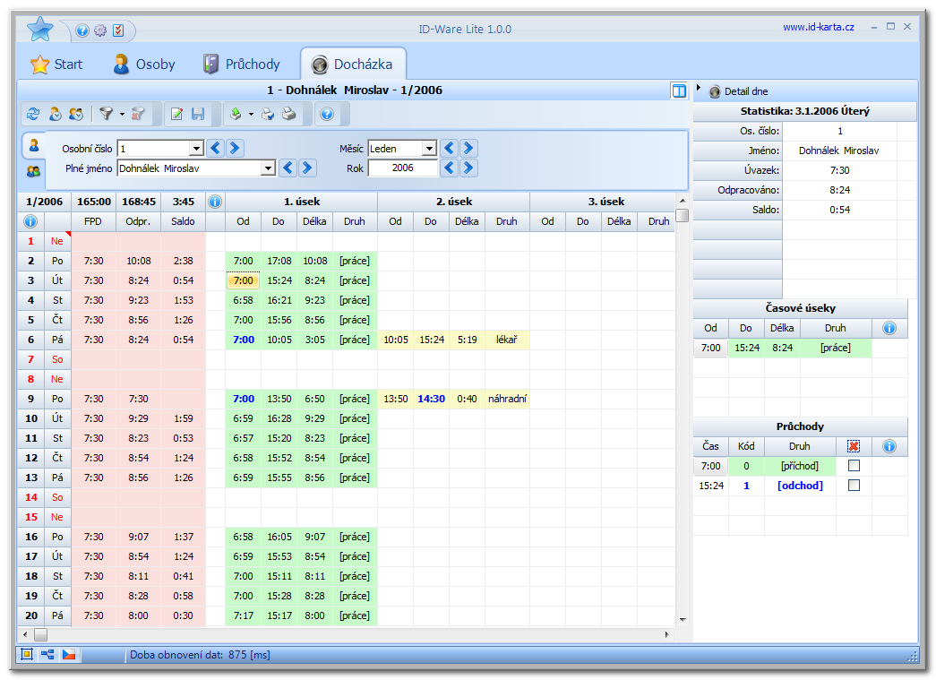
Task: Click the print preview icon
Action: [268, 114]
